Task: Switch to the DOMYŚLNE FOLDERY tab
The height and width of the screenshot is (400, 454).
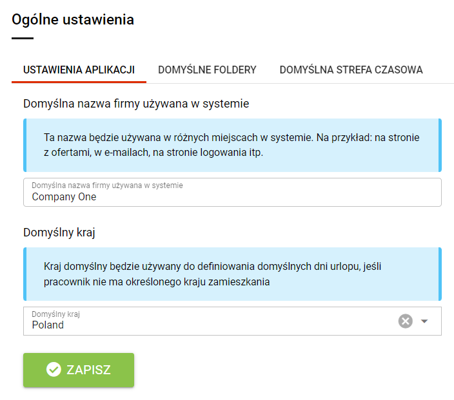Action: pyautogui.click(x=207, y=70)
